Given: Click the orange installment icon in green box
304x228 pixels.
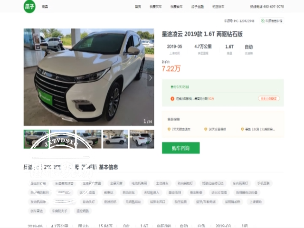Looking at the screenshot, I should point(172,99).
